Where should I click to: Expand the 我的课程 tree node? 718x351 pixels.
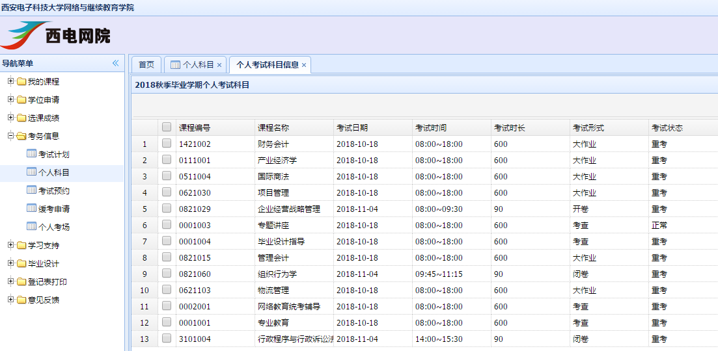tap(10, 81)
